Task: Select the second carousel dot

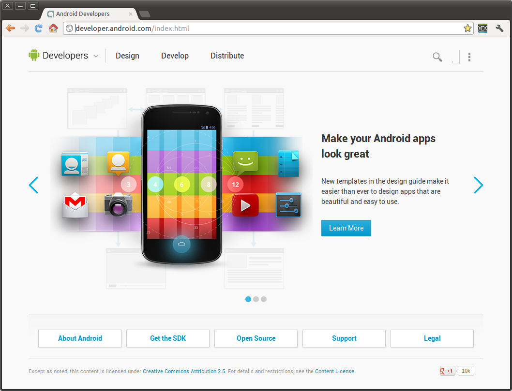Action: 256,299
